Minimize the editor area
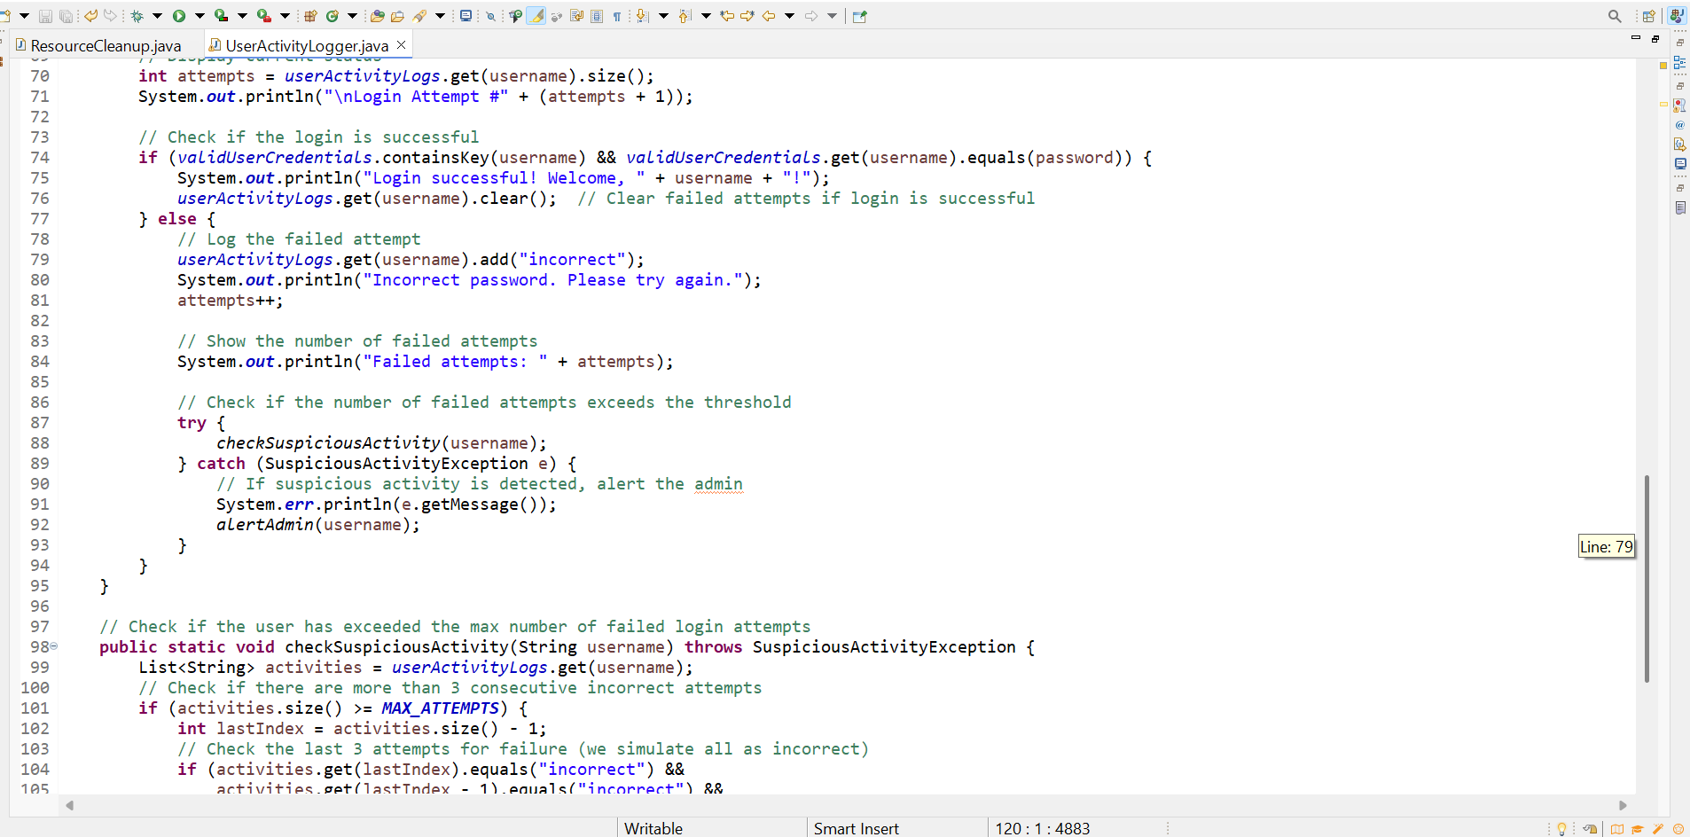This screenshot has height=837, width=1690. point(1636,39)
